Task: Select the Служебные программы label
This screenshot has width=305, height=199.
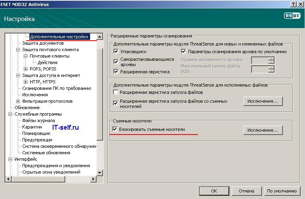Action: tap(38, 114)
